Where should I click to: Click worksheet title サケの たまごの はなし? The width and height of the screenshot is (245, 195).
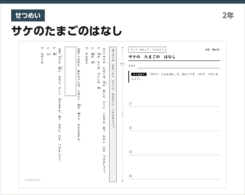point(152,57)
